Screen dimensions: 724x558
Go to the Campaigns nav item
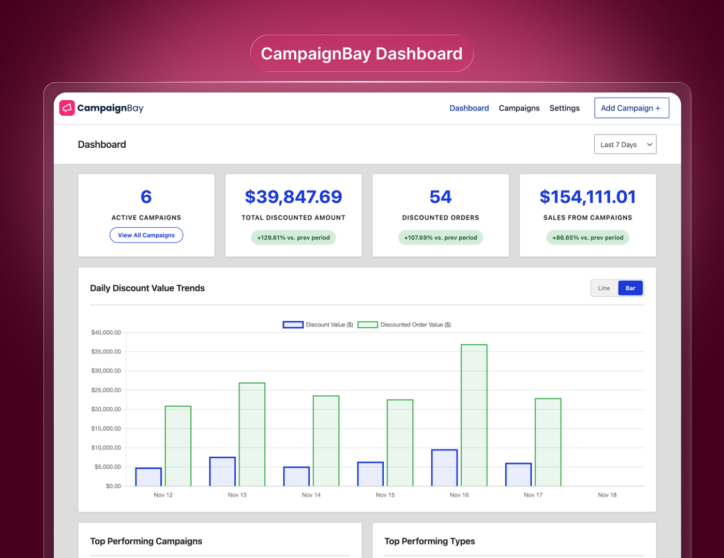point(519,108)
